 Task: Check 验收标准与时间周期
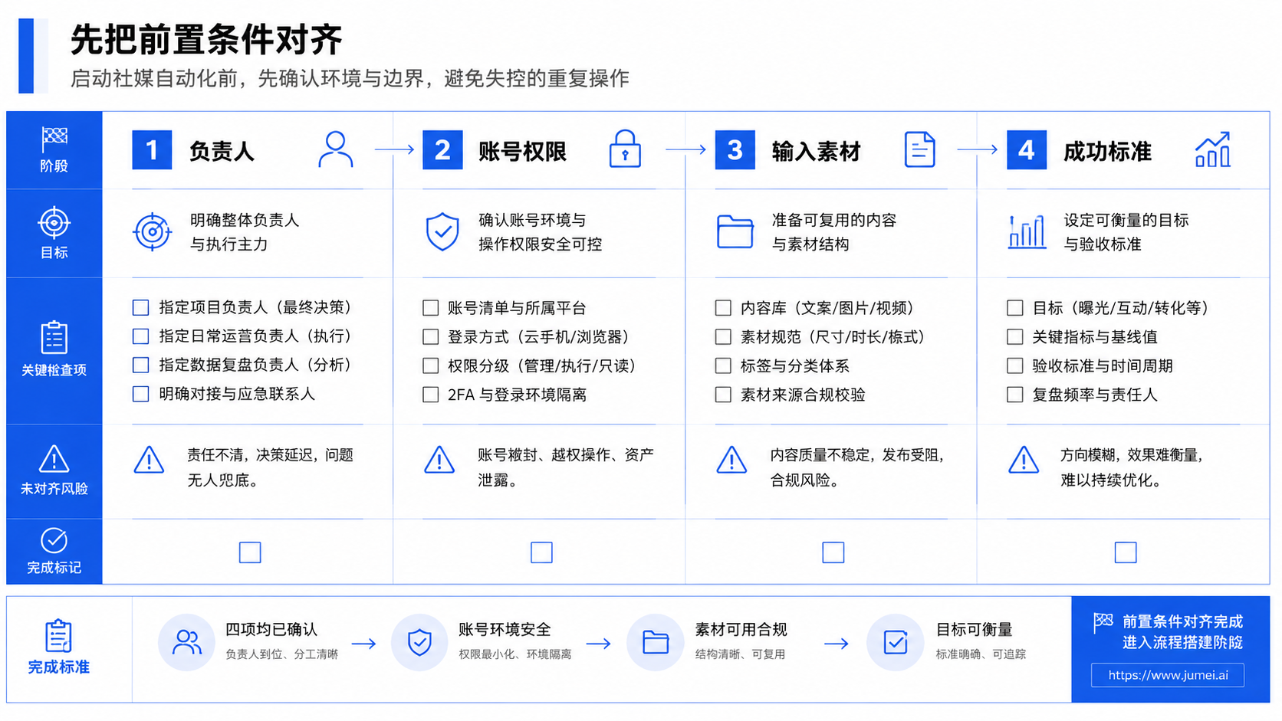[1015, 366]
